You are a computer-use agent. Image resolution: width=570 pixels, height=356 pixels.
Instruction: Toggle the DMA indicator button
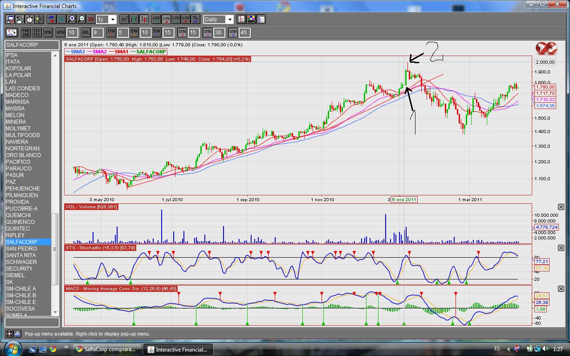tap(48, 32)
